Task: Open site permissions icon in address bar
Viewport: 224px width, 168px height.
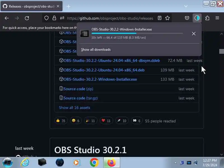Action: [x=62, y=18]
